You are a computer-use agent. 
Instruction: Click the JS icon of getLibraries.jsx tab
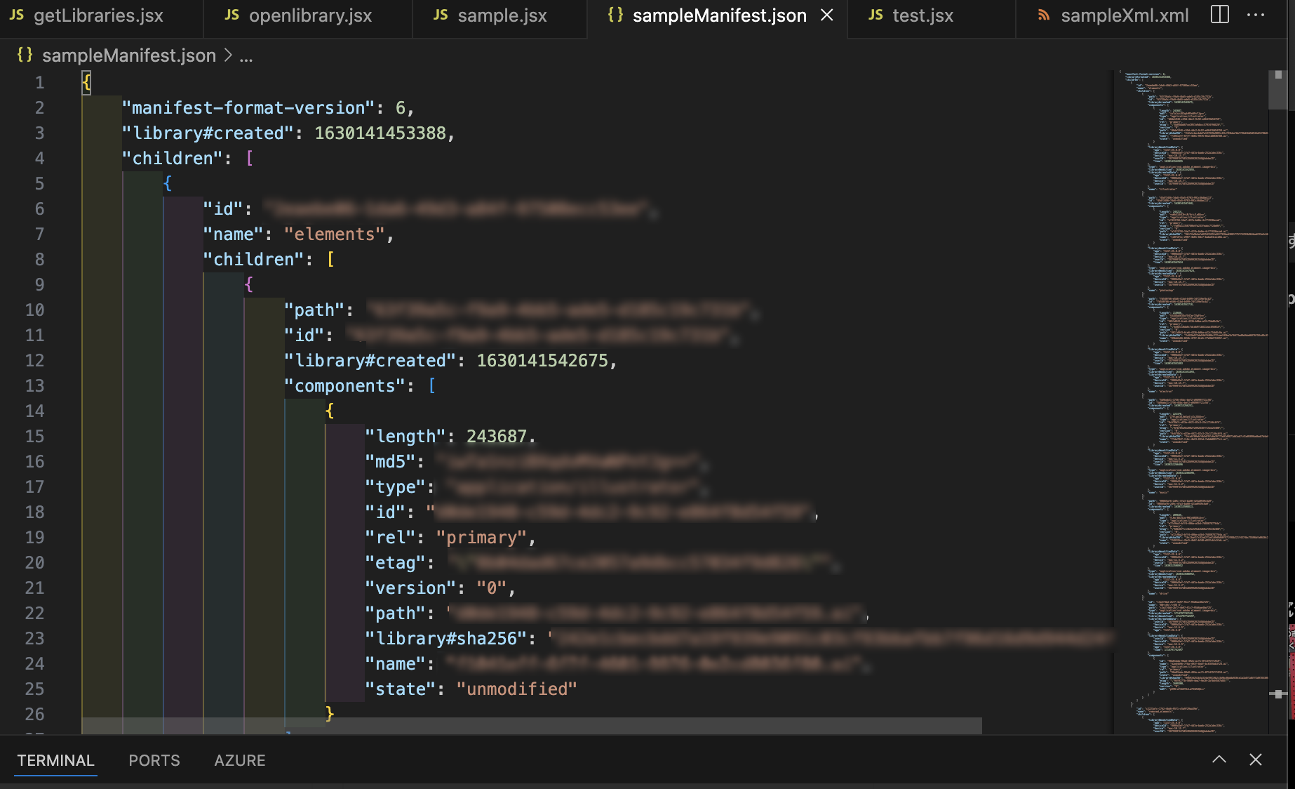pos(17,15)
